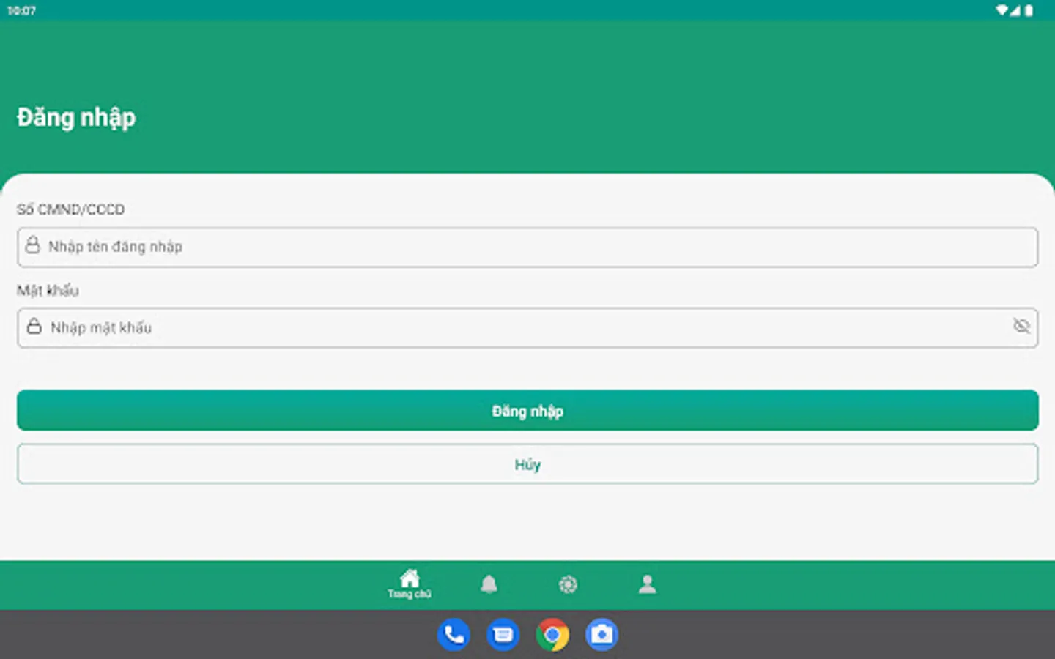Open the notifications bell icon

[x=489, y=582]
